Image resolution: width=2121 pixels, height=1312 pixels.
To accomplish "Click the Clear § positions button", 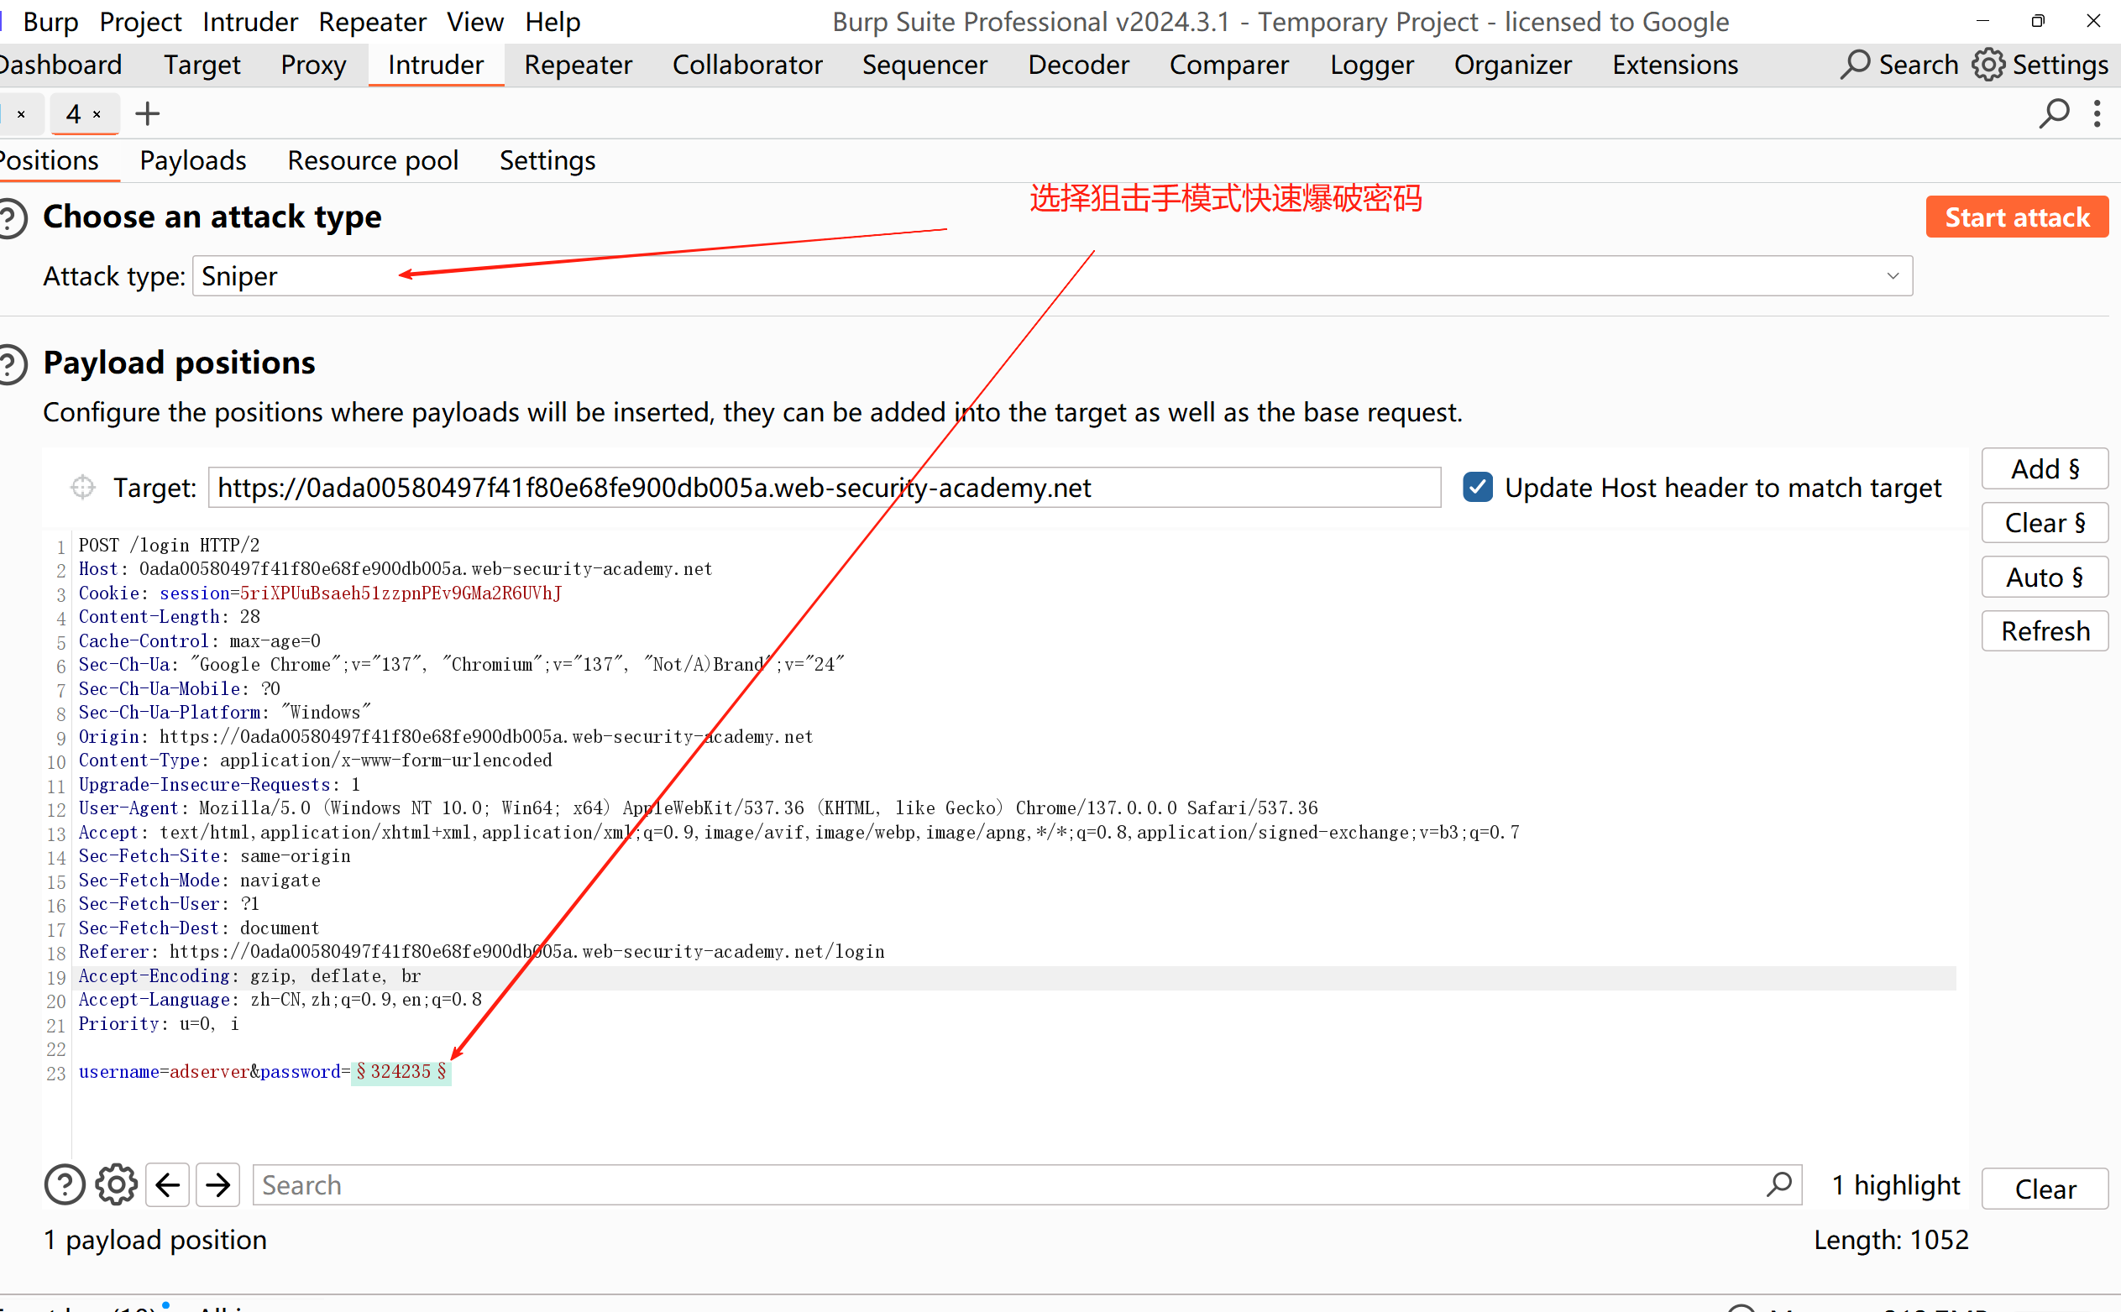I will (x=2044, y=523).
